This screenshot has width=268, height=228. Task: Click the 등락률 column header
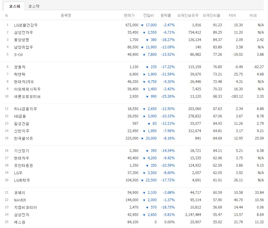point(166,16)
